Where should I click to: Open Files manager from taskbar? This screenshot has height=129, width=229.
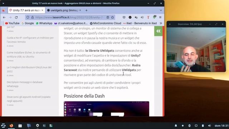click(x=20, y=126)
